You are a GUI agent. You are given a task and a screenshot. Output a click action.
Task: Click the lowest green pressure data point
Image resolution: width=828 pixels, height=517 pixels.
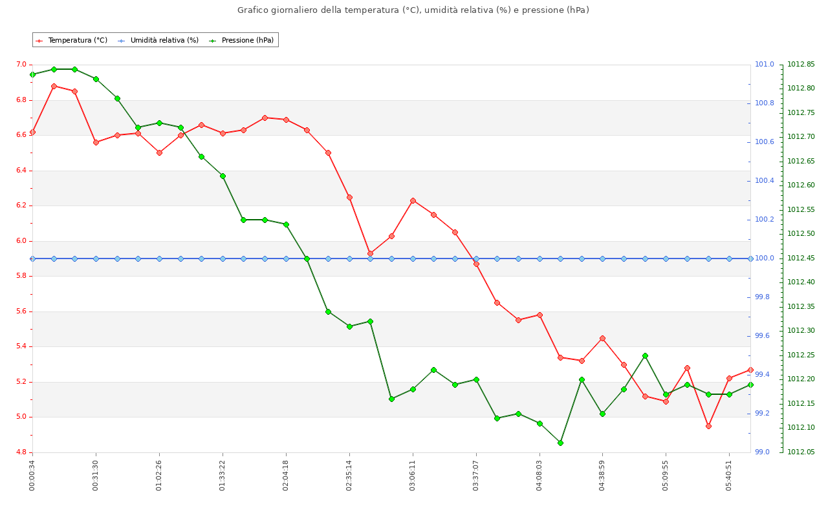click(560, 443)
